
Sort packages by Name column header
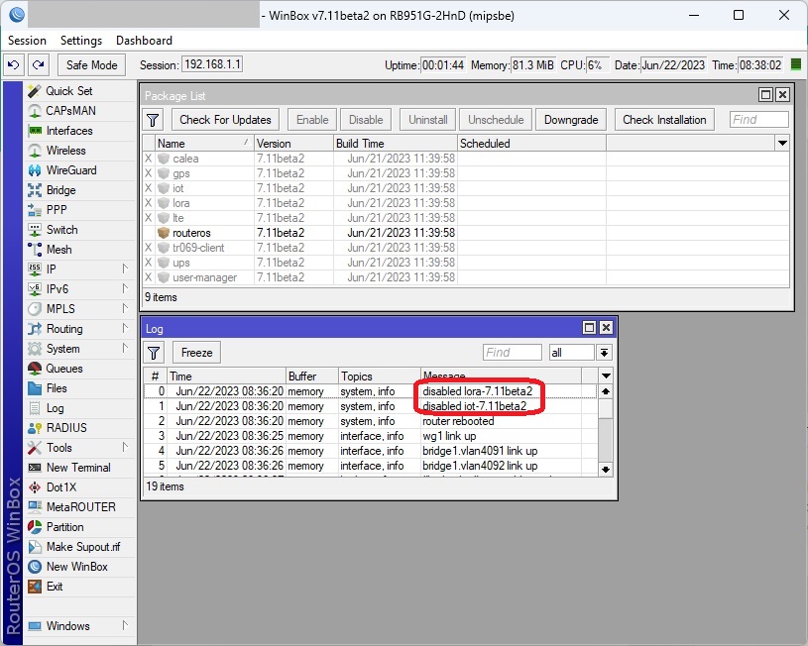pyautogui.click(x=204, y=144)
